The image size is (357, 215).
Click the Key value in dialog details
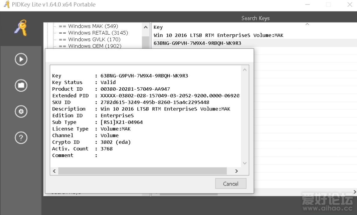[x=144, y=76]
